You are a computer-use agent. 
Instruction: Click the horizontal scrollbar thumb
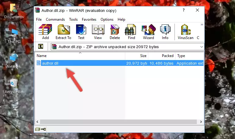118,122
